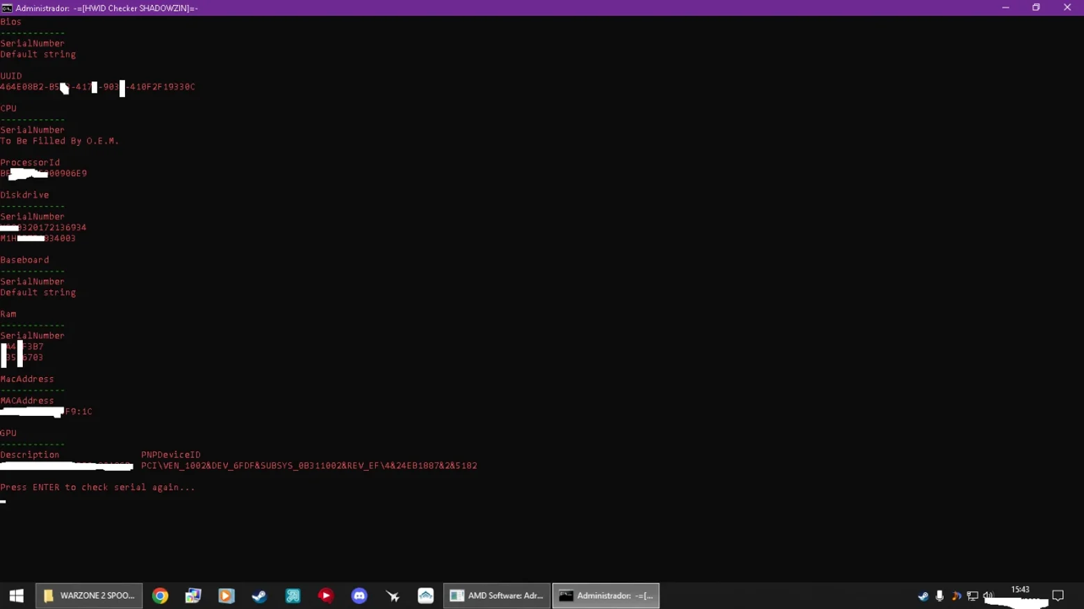1084x609 pixels.
Task: Open the WARZONE 2 SPOO... folder taskbar button
Action: [x=89, y=596]
